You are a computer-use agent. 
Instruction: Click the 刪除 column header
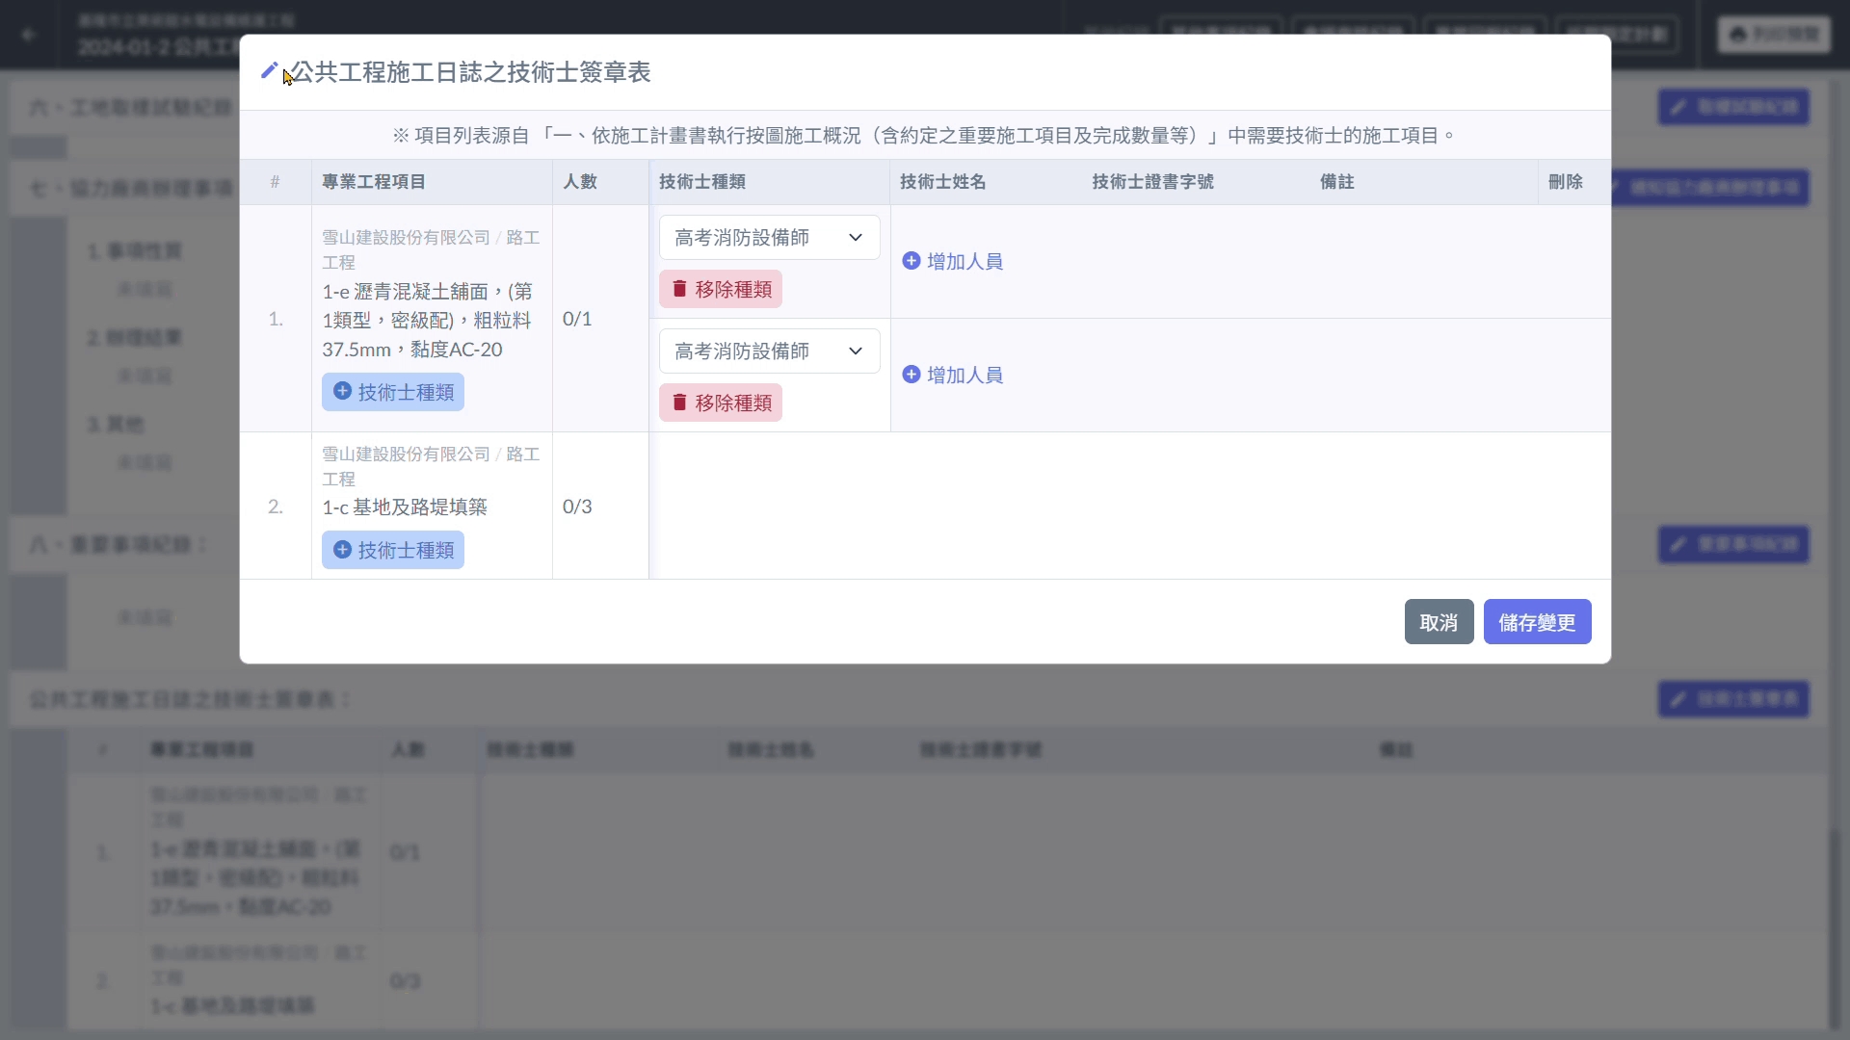tap(1565, 182)
